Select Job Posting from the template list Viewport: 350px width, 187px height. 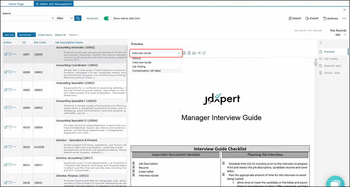[139, 66]
